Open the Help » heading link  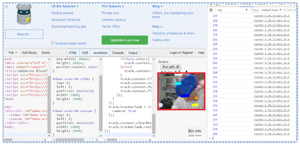pyautogui.click(x=157, y=27)
